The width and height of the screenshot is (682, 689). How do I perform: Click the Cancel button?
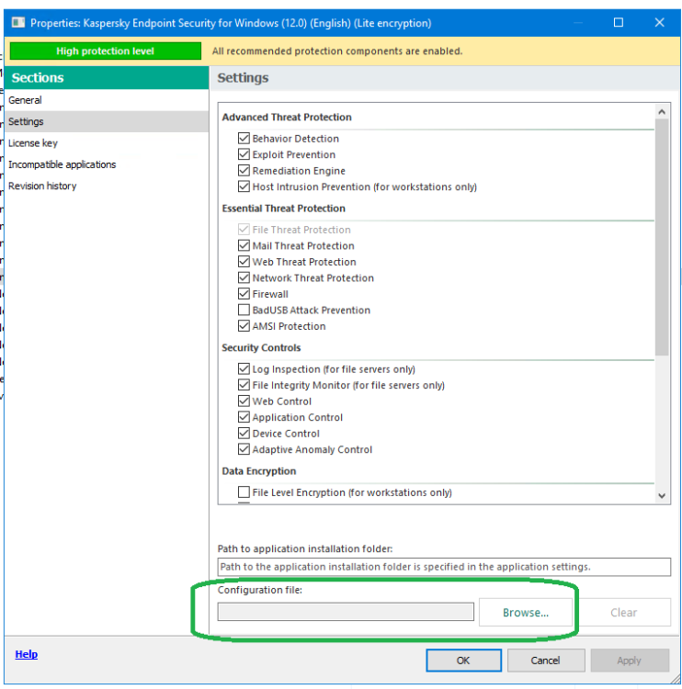click(x=545, y=660)
